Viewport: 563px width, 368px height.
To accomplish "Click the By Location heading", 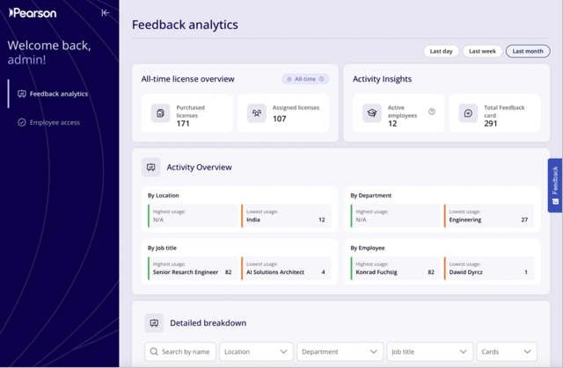I will [164, 196].
